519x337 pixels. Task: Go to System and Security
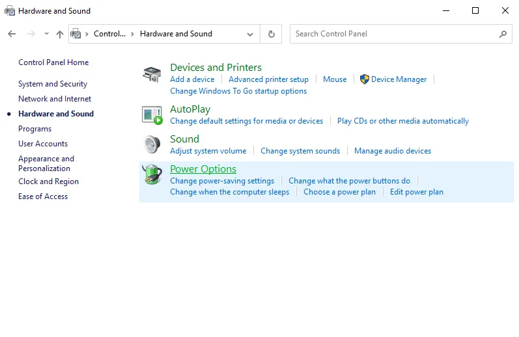coord(53,84)
